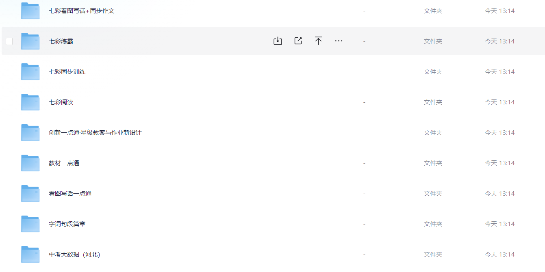Open the 教材一点通 folder icon
The height and width of the screenshot is (272, 545).
30,163
